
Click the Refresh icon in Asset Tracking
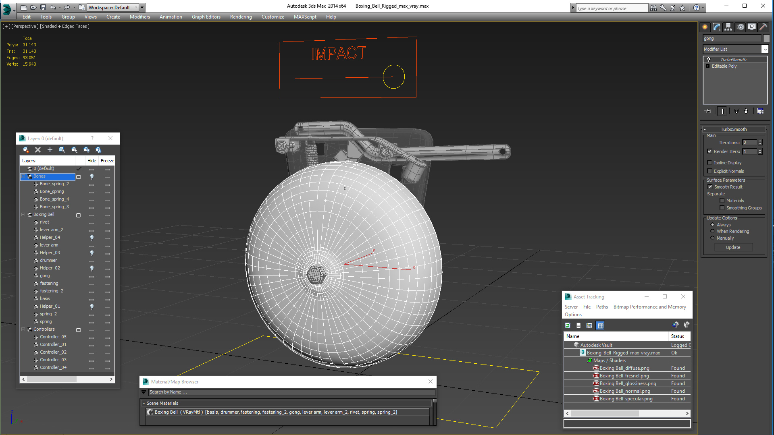coord(568,325)
